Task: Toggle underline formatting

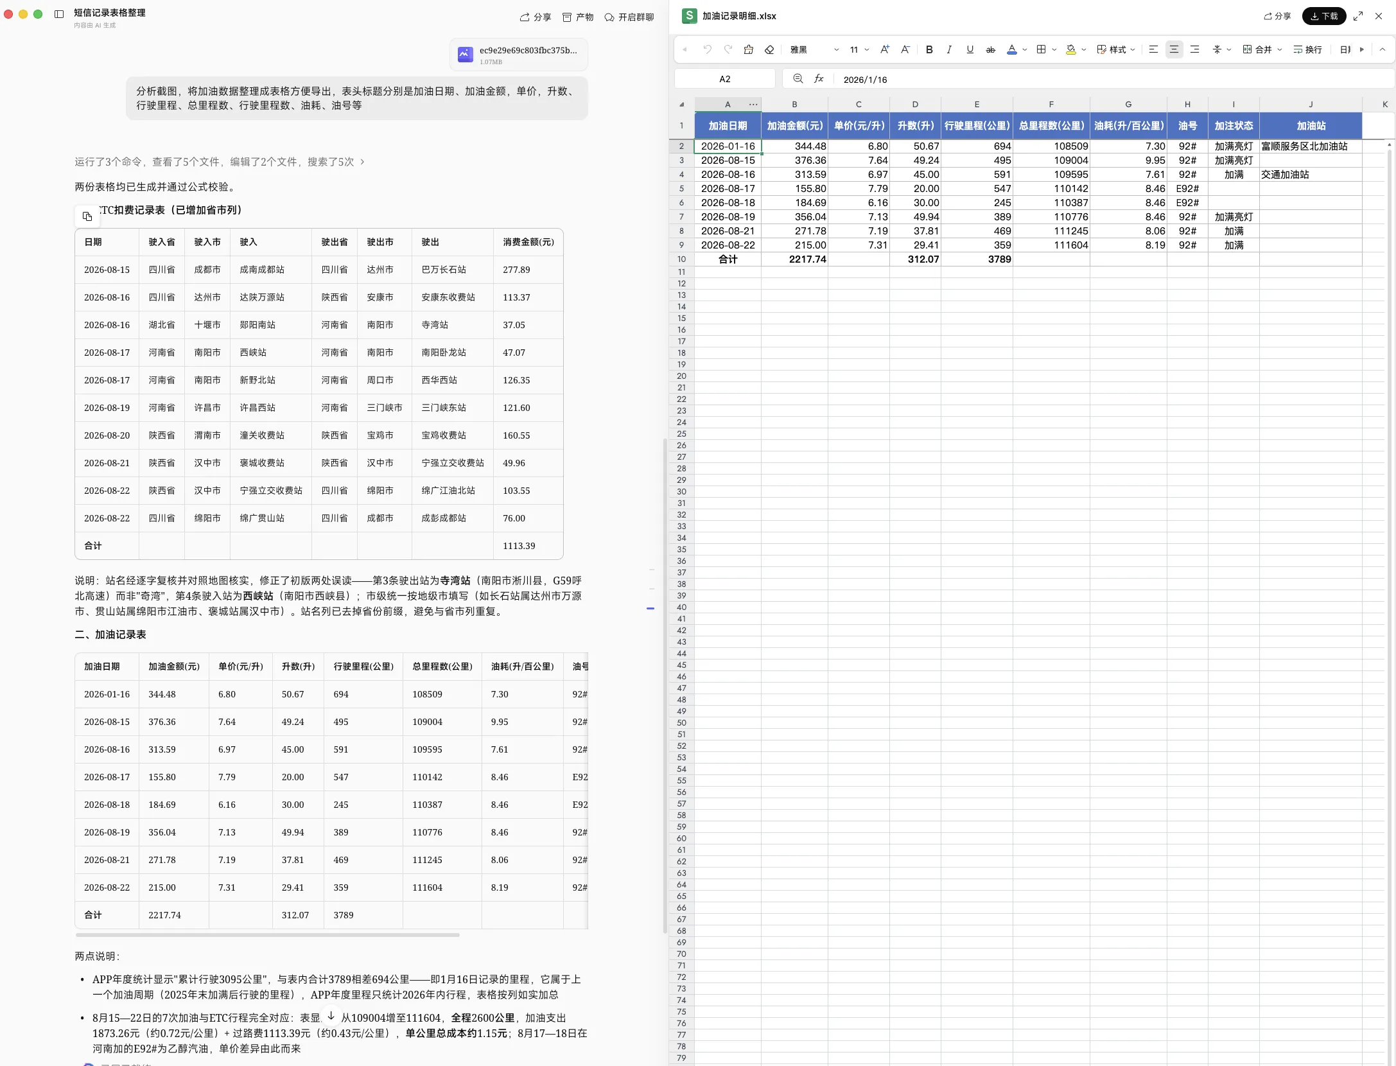Action: [x=970, y=49]
